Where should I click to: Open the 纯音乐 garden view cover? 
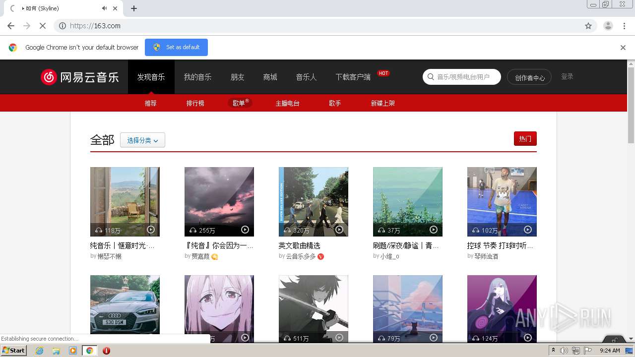click(125, 202)
